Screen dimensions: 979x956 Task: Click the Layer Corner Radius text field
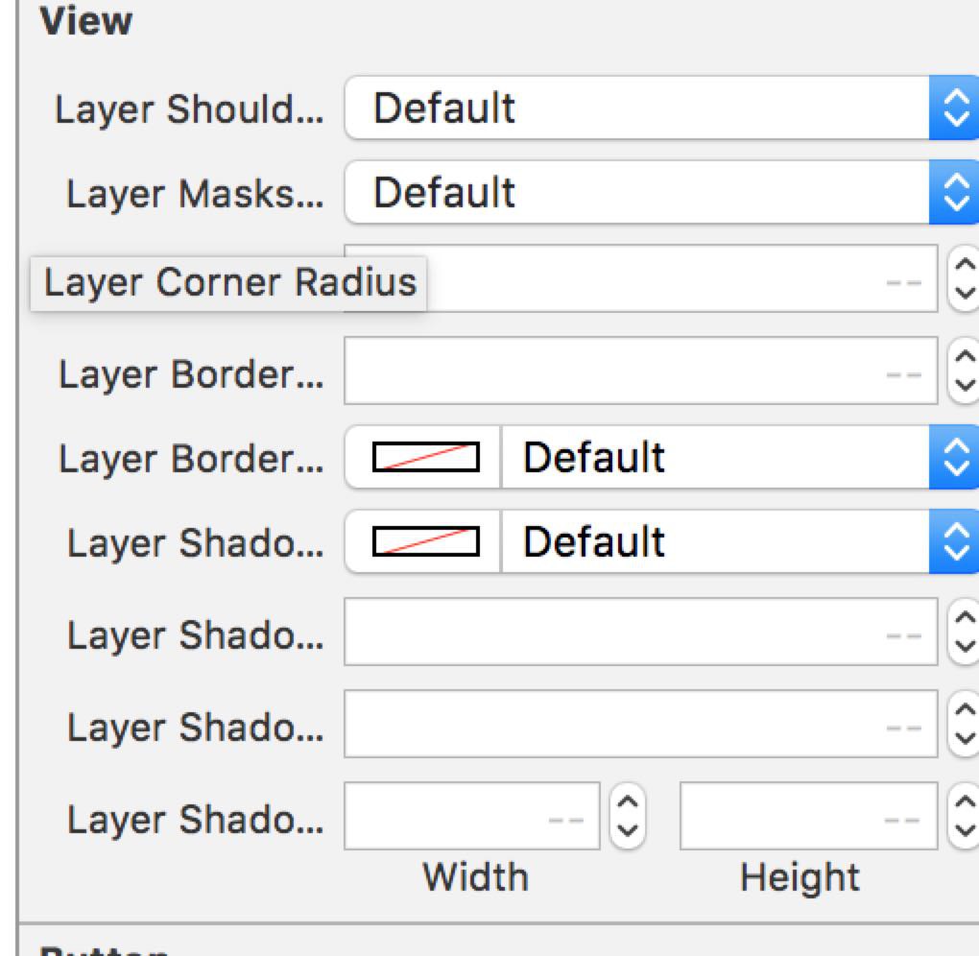tap(672, 278)
